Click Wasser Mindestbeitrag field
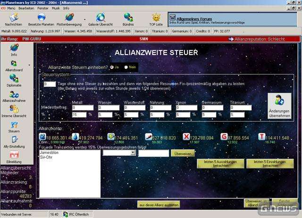The width and height of the screenshot is (302, 218). [x=109, y=108]
